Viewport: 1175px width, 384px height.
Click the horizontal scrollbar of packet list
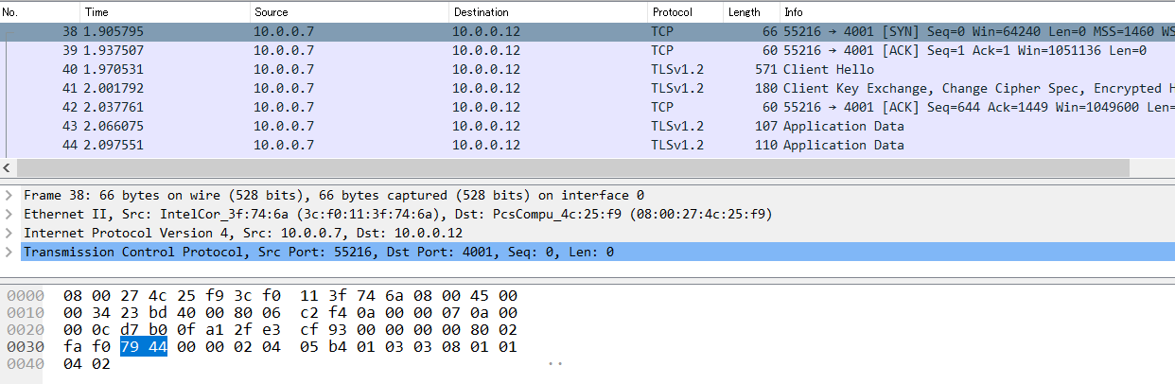572,167
